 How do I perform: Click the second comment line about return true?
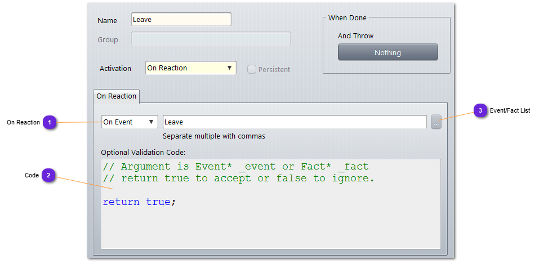pyautogui.click(x=238, y=179)
